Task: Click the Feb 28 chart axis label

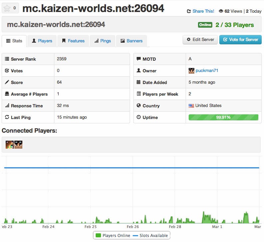Action: click(175, 227)
